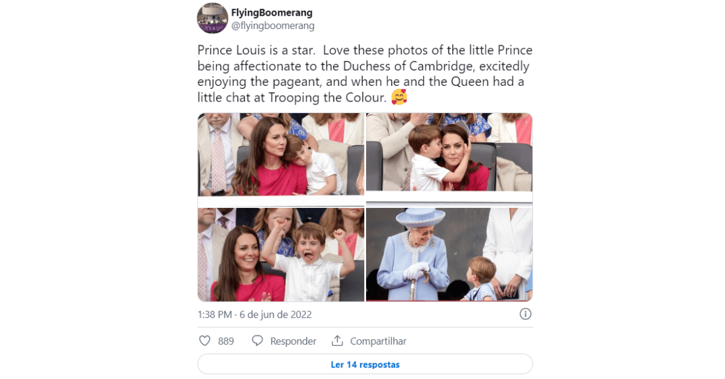This screenshot has width=725, height=379.
Task: Click the share upload arrow icon
Action: click(338, 341)
